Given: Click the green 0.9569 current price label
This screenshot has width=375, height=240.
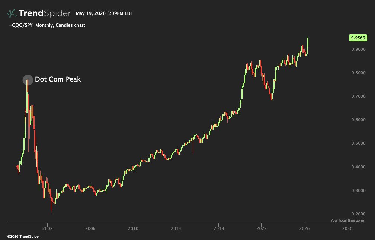Looking at the screenshot, I should coord(358,38).
